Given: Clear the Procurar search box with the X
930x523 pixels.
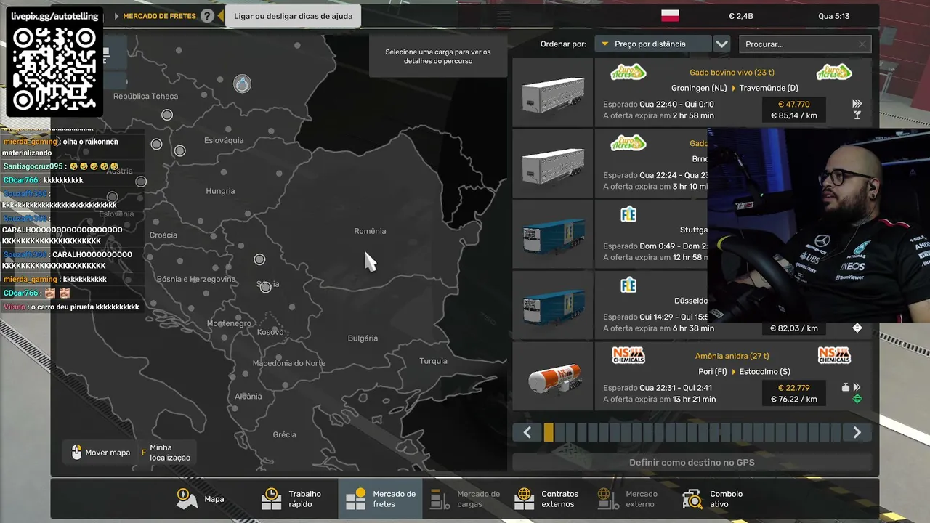Looking at the screenshot, I should pyautogui.click(x=862, y=44).
